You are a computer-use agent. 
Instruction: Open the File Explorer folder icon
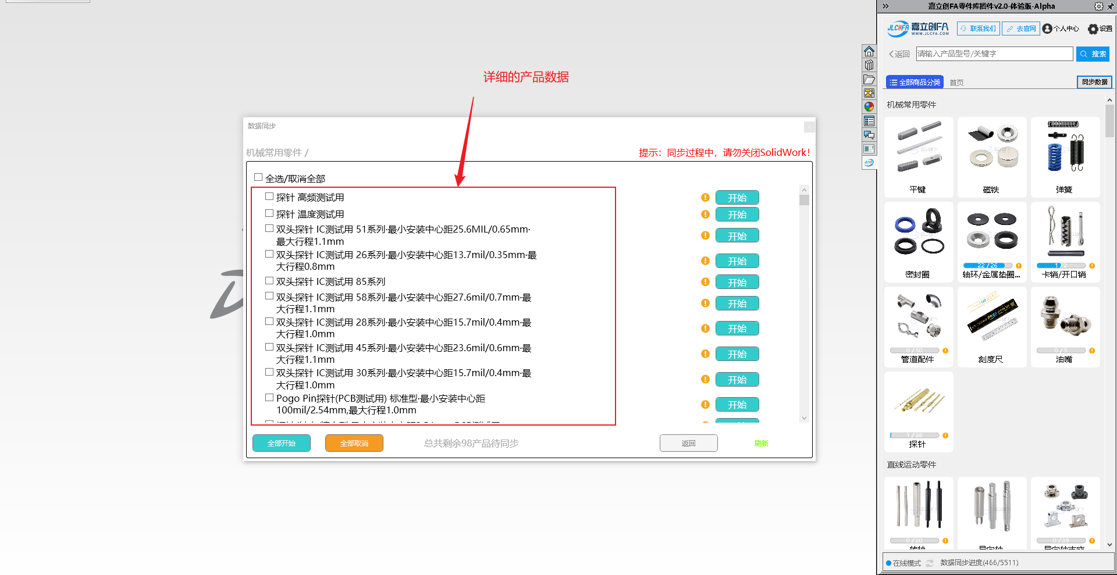click(x=869, y=79)
